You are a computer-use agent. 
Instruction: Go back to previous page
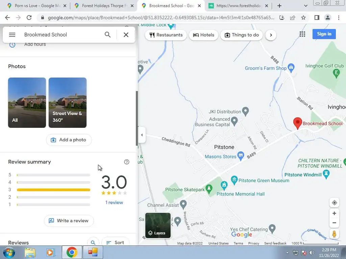(7, 18)
